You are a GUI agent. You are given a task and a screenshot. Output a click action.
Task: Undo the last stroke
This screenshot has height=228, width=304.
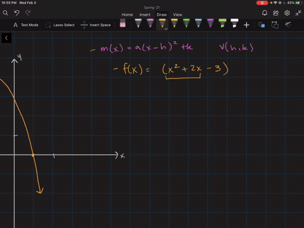17,13
